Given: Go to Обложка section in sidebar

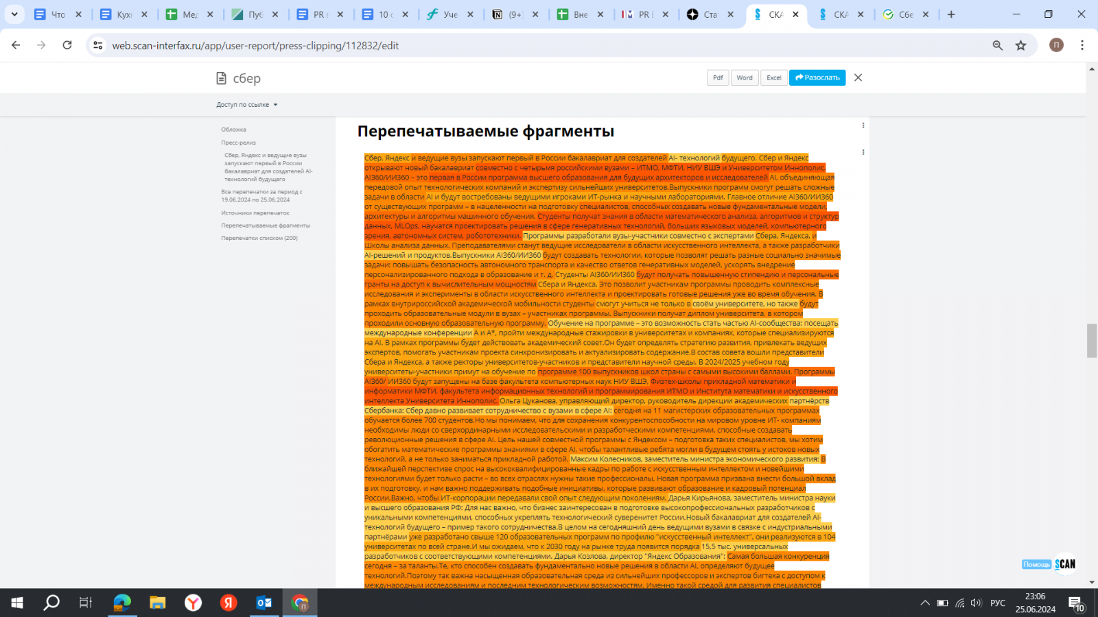Looking at the screenshot, I should [x=233, y=130].
